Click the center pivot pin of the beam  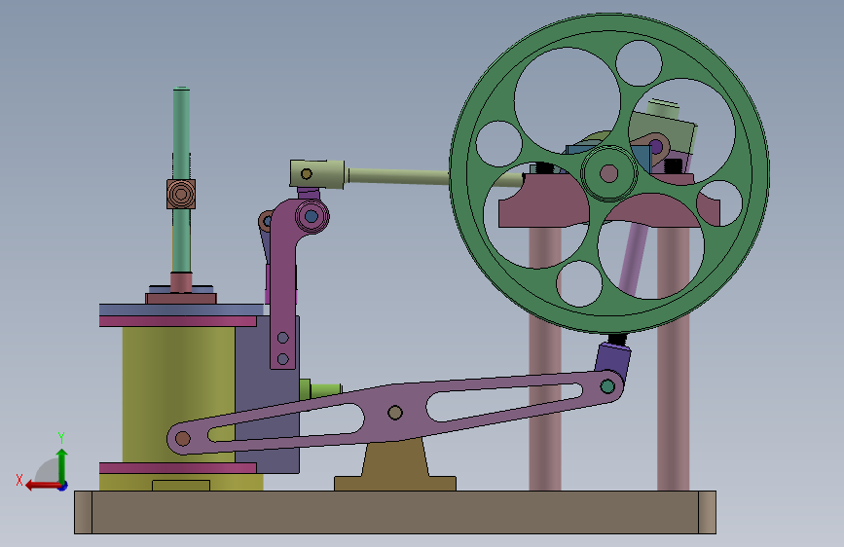click(395, 413)
